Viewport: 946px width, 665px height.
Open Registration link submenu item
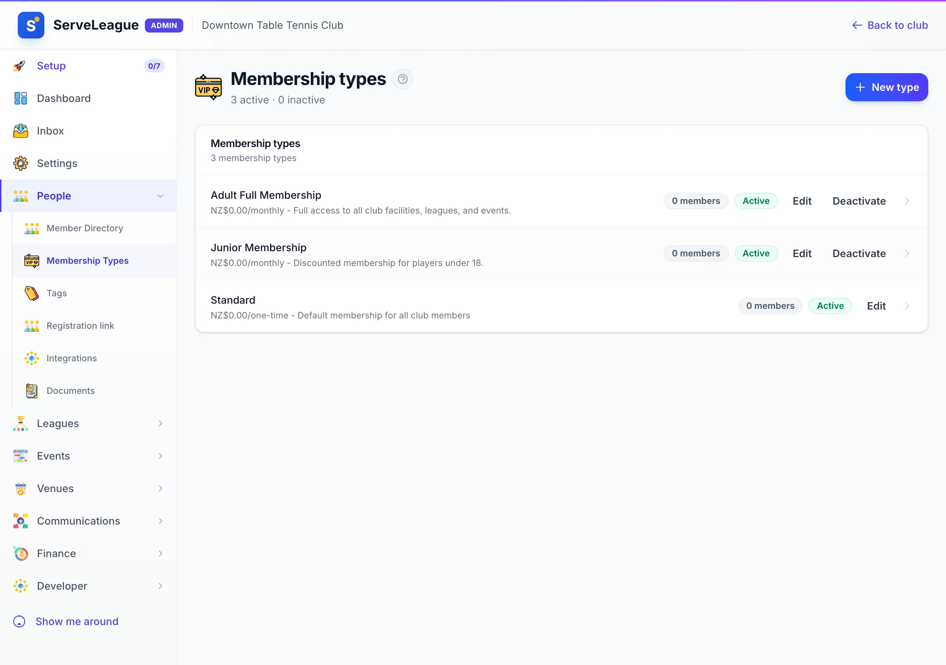[x=95, y=326]
